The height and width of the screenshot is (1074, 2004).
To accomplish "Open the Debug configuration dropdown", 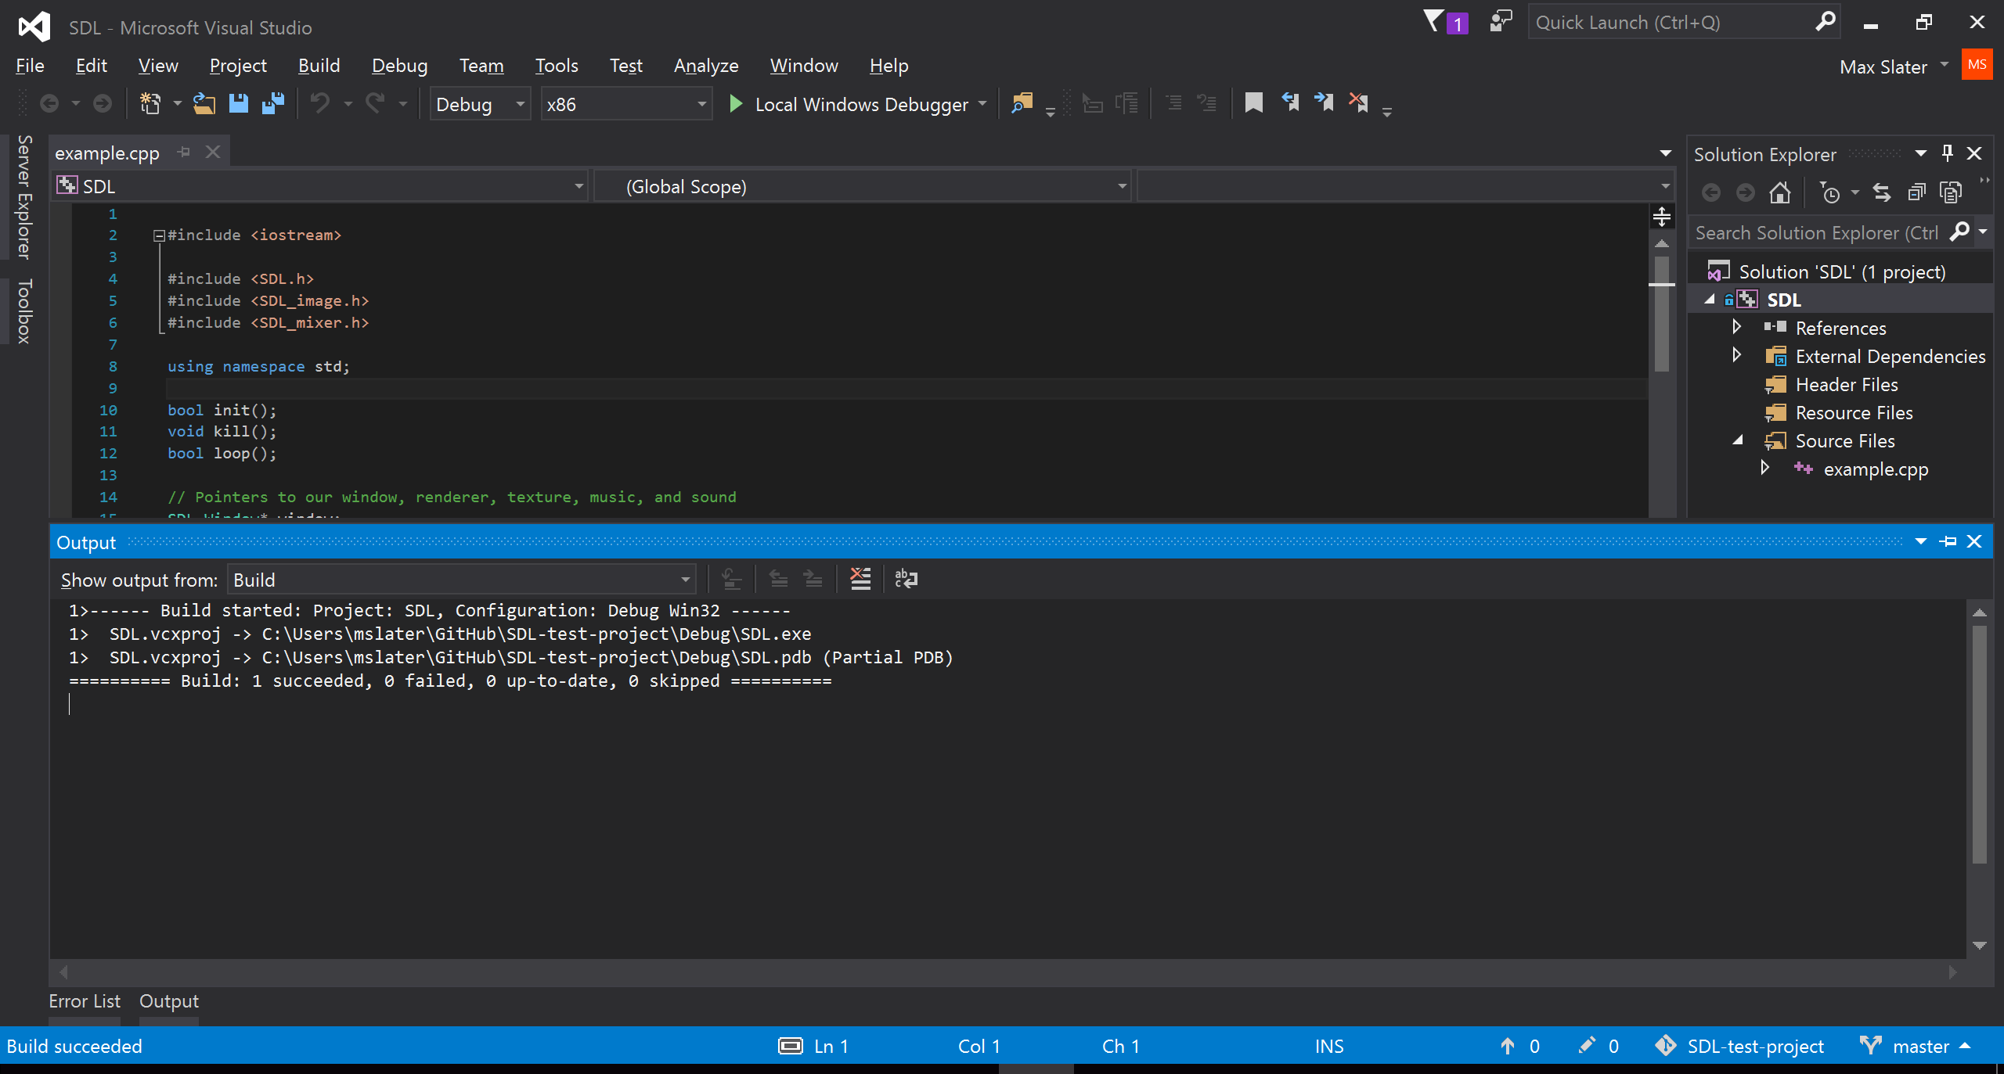I will pyautogui.click(x=480, y=104).
